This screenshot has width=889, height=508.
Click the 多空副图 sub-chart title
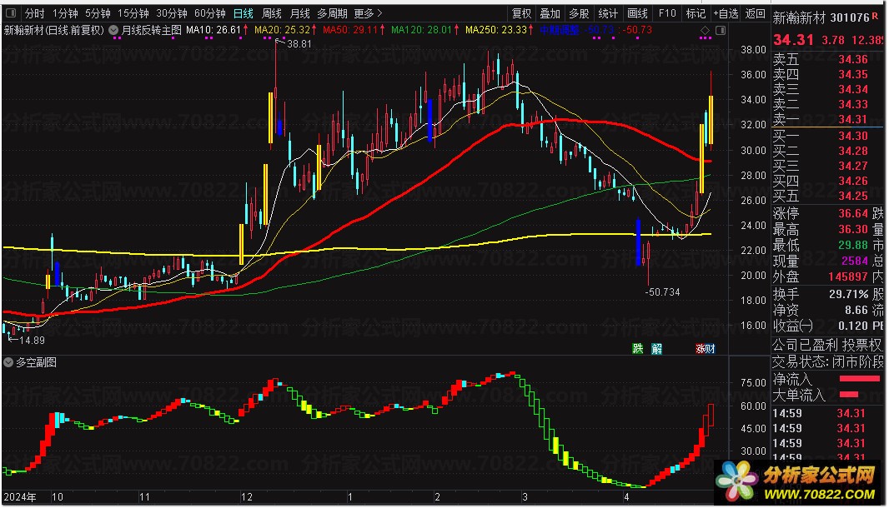coord(37,362)
